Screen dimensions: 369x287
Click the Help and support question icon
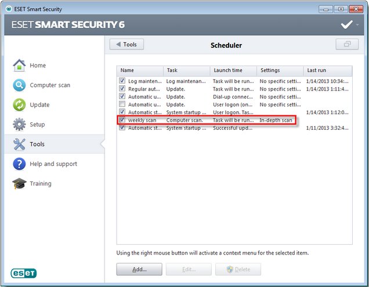tap(19, 164)
